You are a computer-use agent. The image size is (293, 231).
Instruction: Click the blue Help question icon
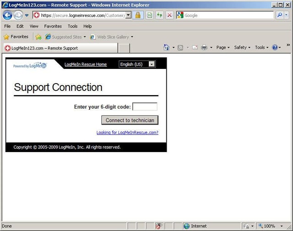(275, 47)
